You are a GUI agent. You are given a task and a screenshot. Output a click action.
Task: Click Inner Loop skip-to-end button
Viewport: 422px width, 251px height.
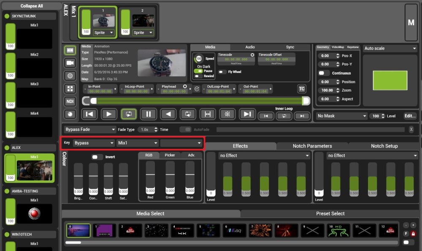(302, 116)
